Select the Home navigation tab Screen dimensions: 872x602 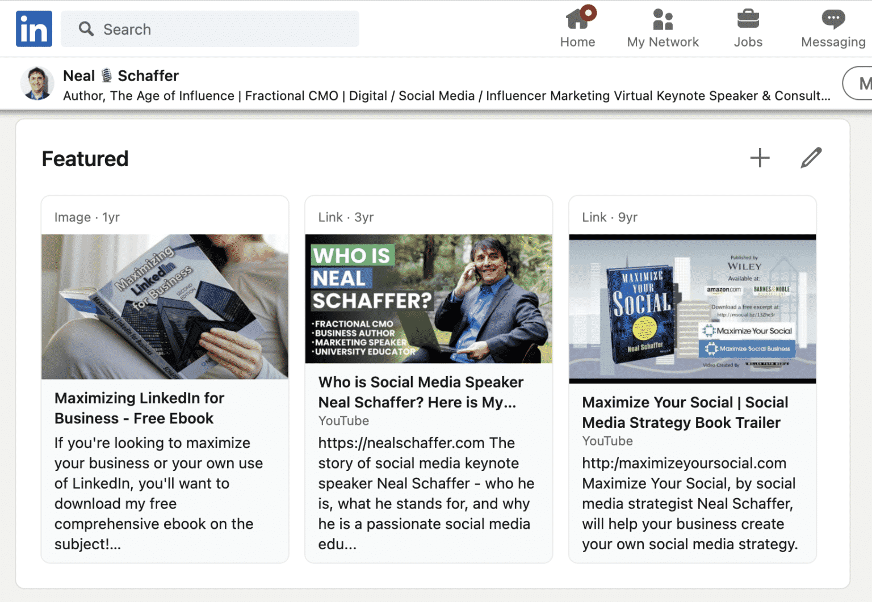[577, 28]
